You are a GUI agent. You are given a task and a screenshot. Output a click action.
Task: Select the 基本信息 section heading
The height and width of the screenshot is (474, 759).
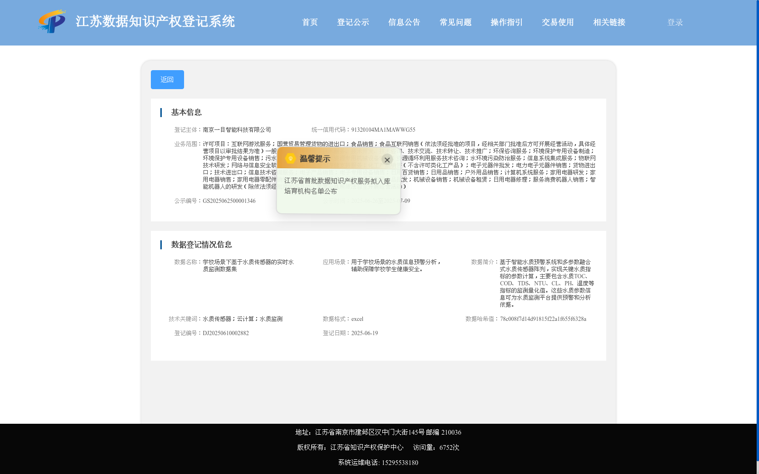click(x=186, y=112)
